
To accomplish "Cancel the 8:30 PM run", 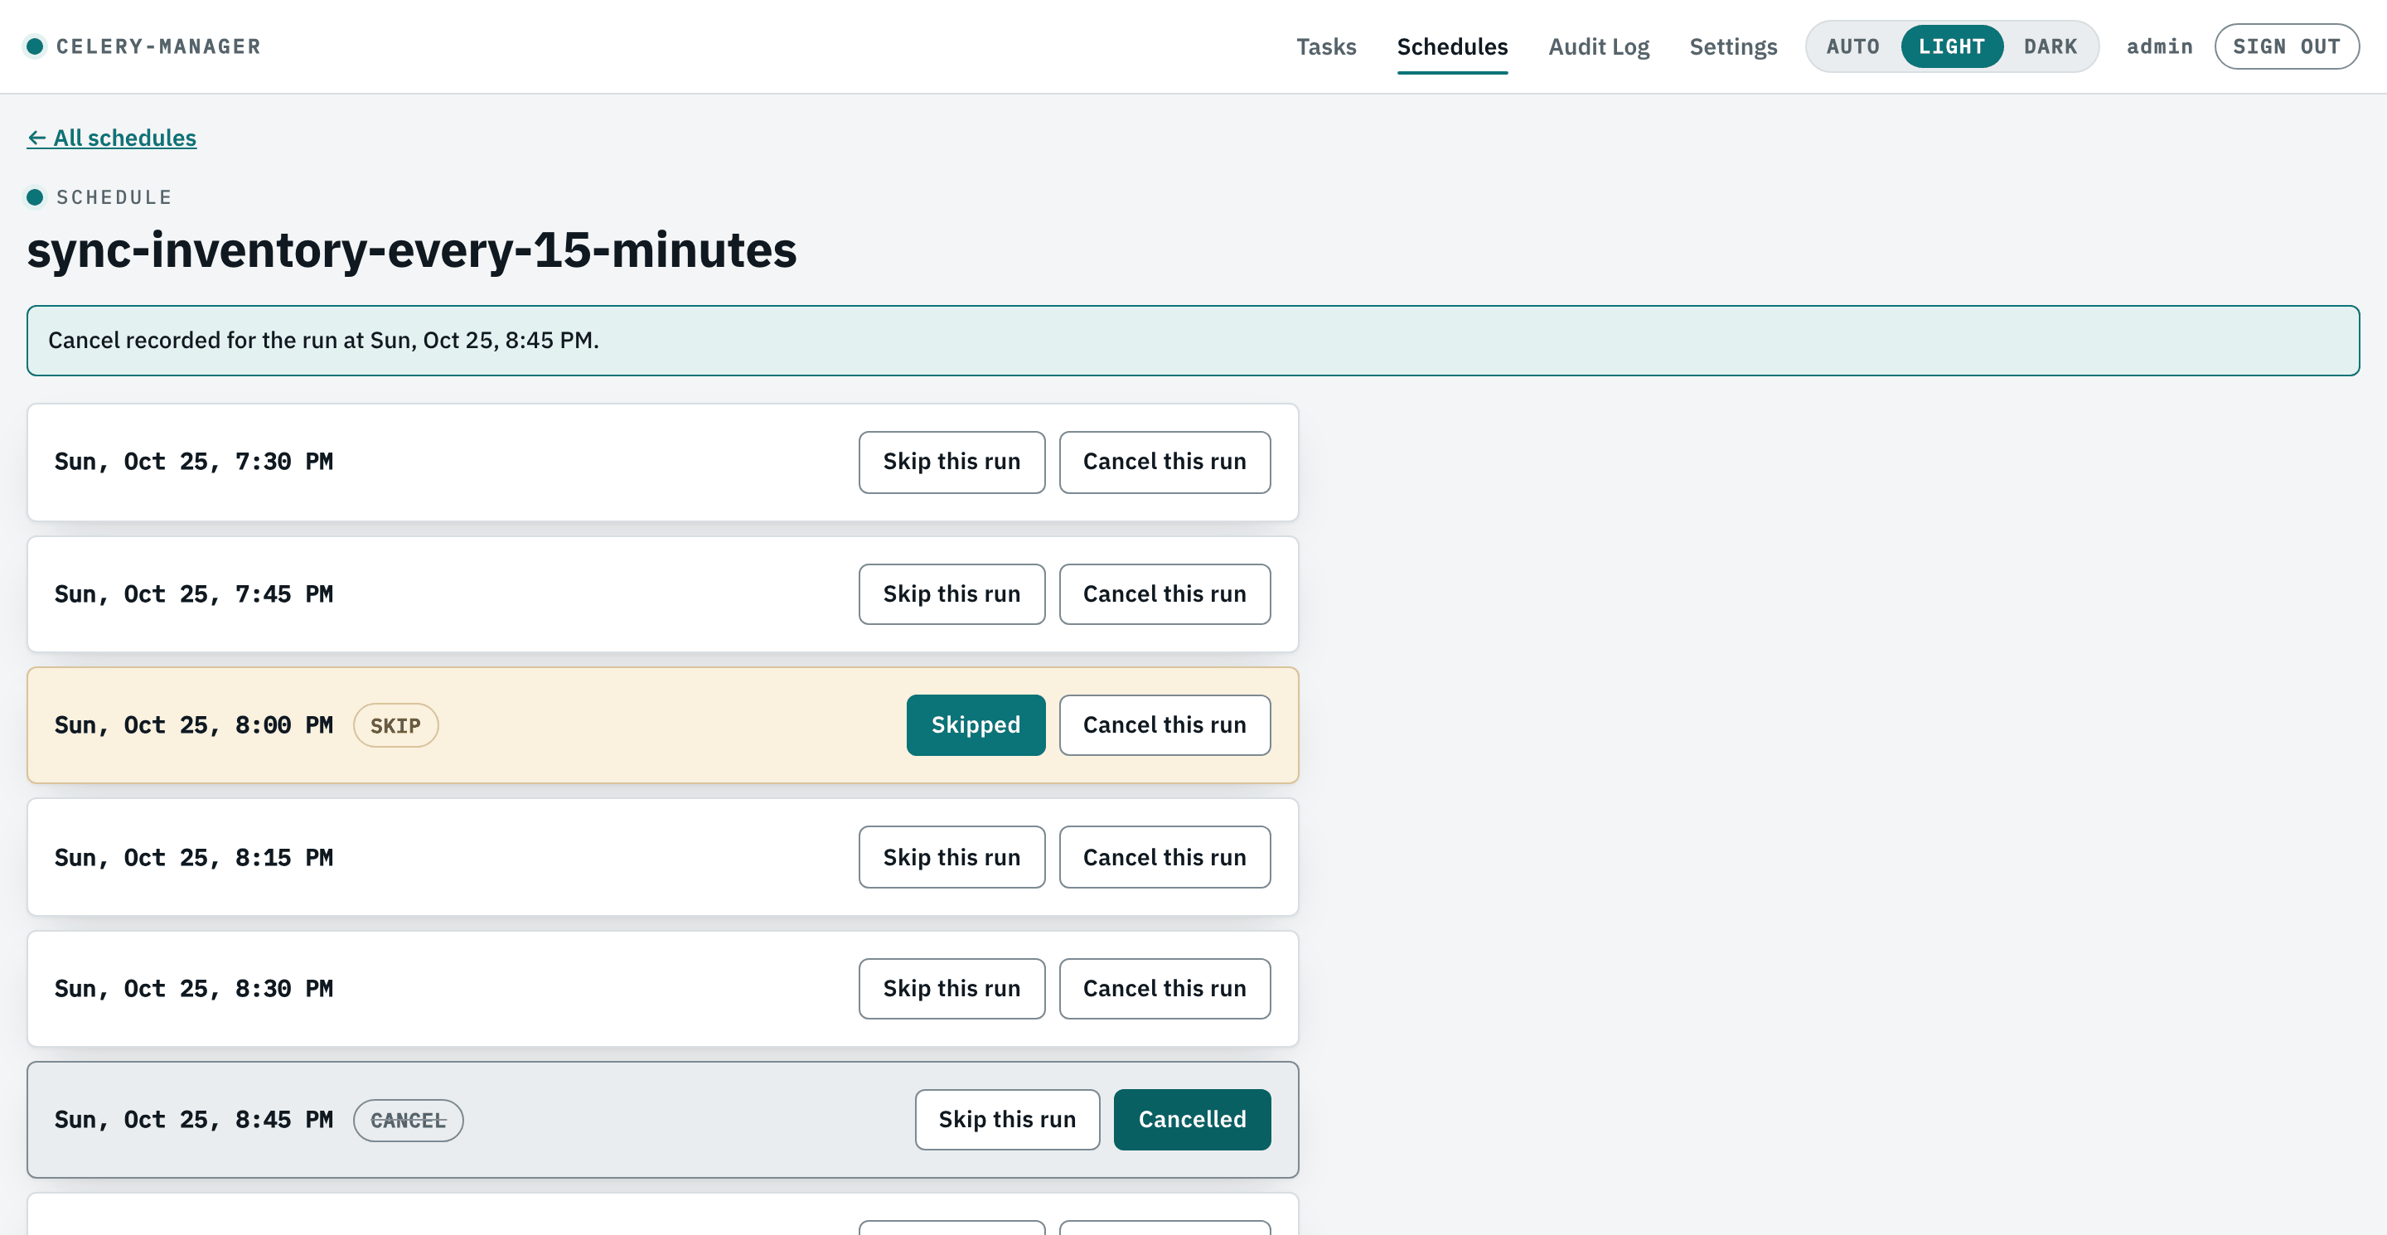I will [x=1164, y=989].
